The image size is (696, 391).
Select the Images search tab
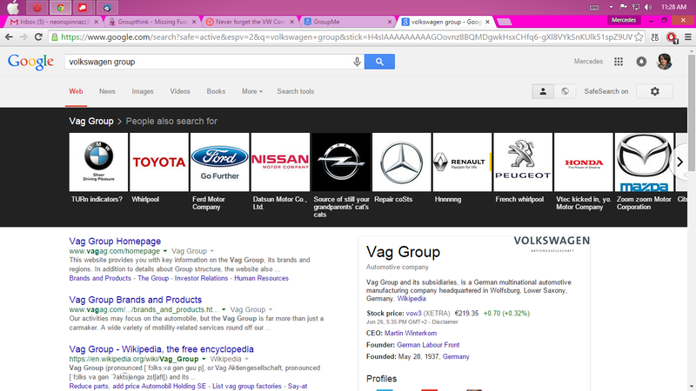(x=143, y=91)
